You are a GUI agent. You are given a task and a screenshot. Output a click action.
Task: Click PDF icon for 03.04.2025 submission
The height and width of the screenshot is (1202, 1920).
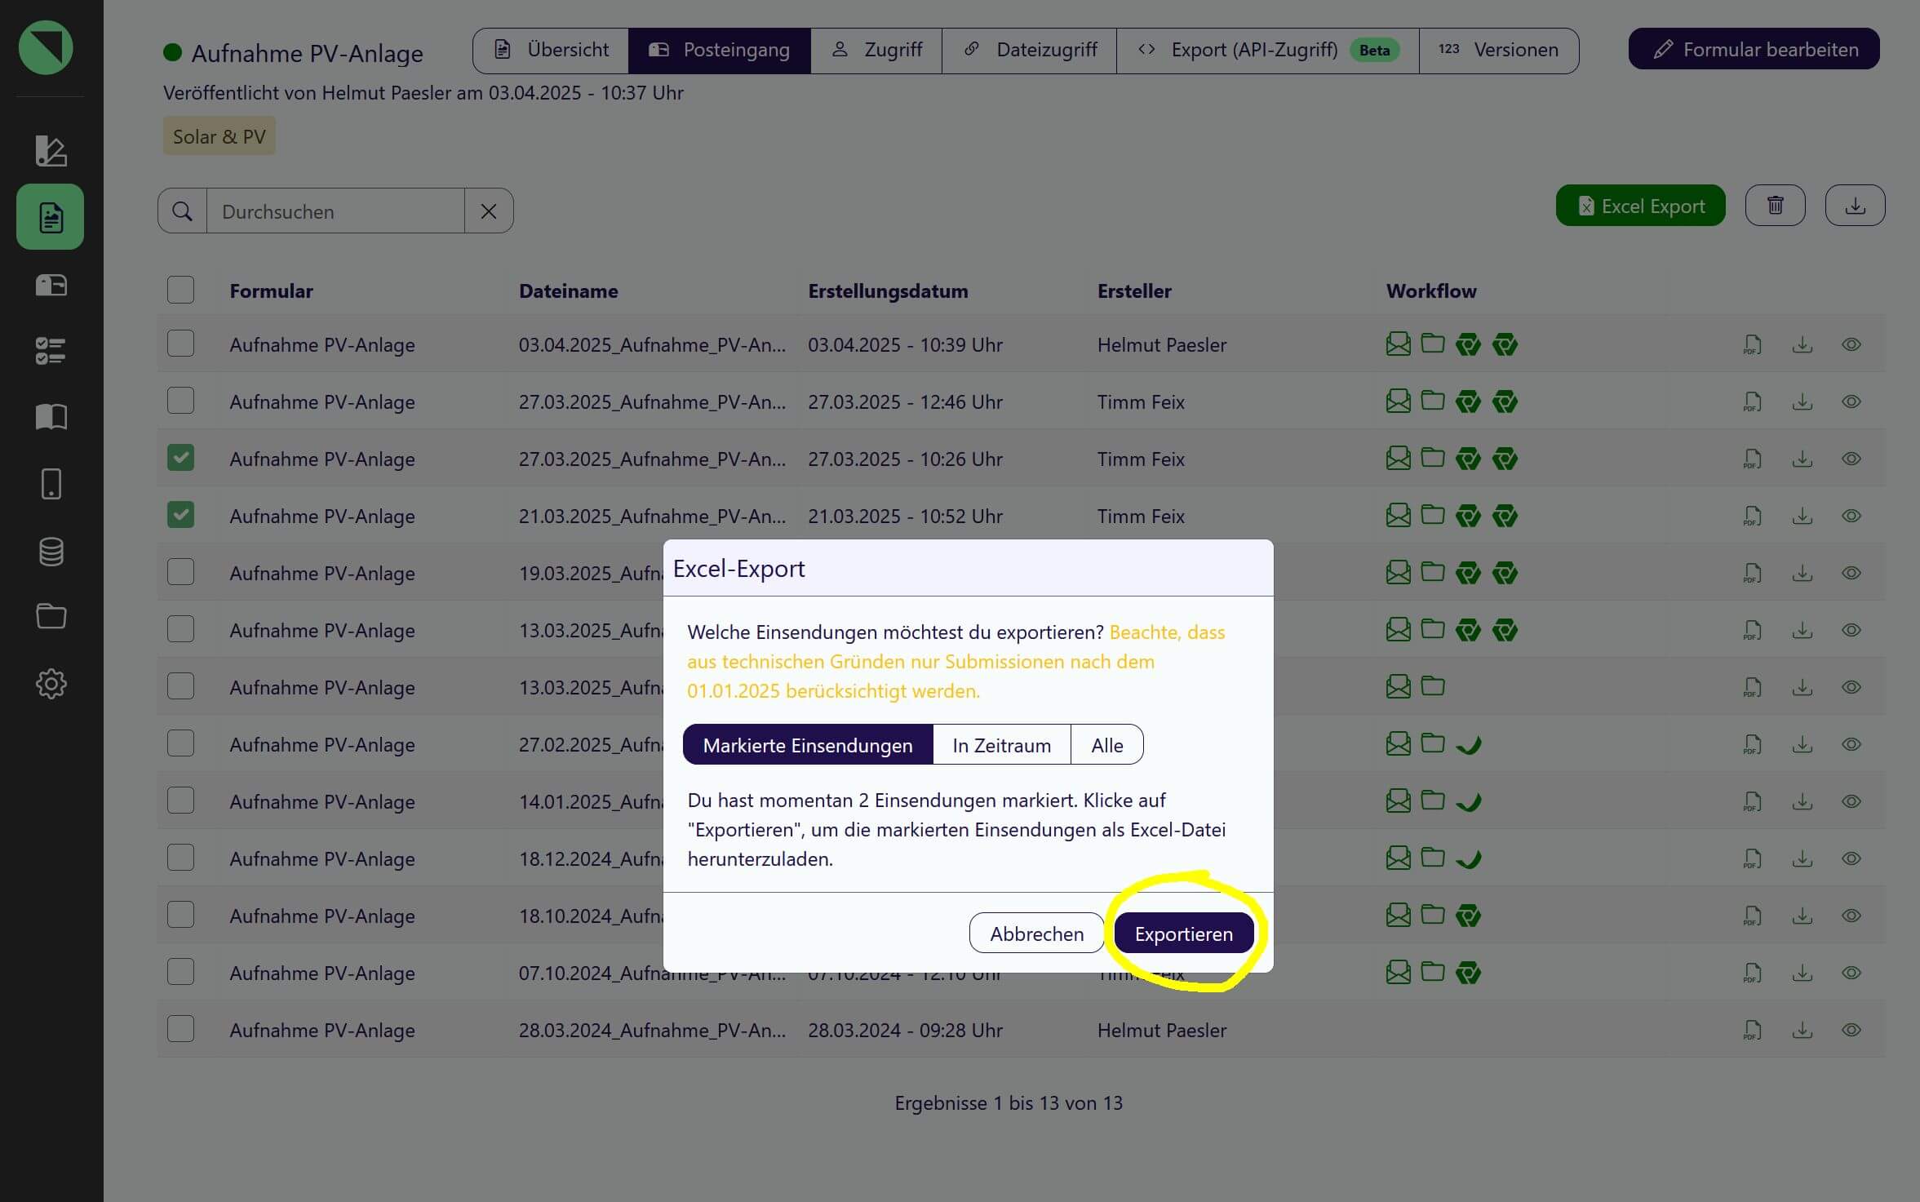[1752, 345]
